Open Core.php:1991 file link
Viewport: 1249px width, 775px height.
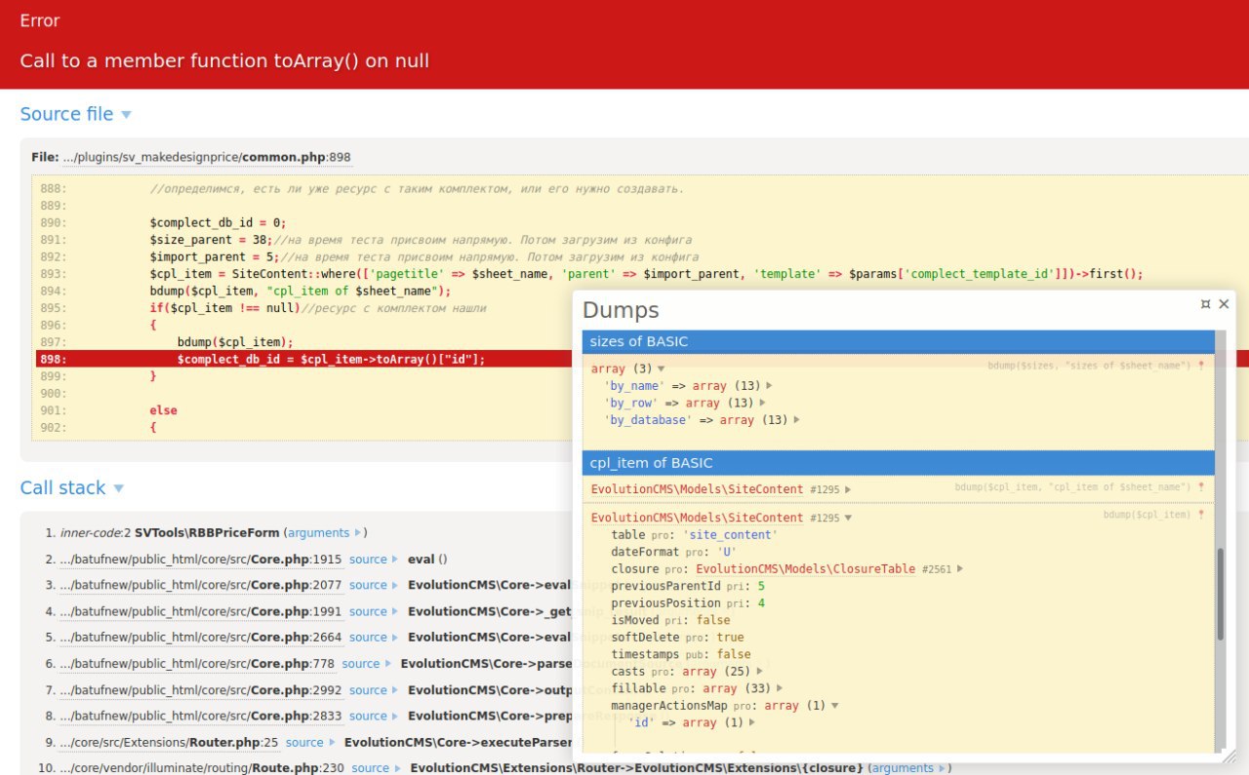coord(201,612)
